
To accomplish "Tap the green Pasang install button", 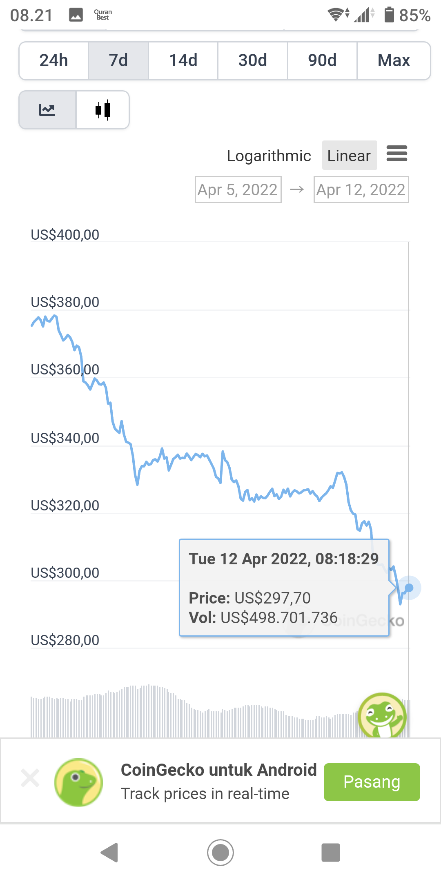I will (372, 782).
